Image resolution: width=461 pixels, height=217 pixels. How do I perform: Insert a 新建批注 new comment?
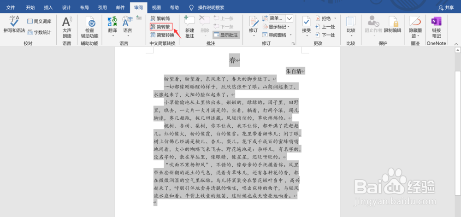point(189,27)
